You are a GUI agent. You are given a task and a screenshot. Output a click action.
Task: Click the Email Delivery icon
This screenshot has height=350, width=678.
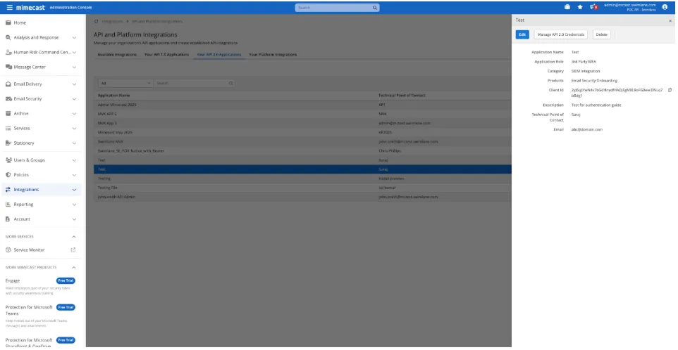click(x=8, y=84)
